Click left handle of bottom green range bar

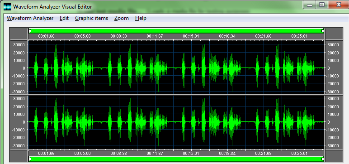[30, 159]
